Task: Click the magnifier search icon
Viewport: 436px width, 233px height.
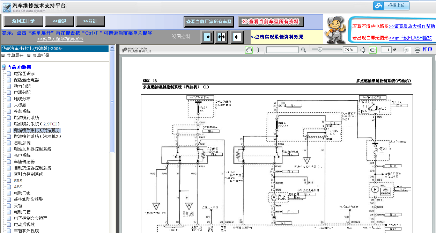Action: coord(303,50)
